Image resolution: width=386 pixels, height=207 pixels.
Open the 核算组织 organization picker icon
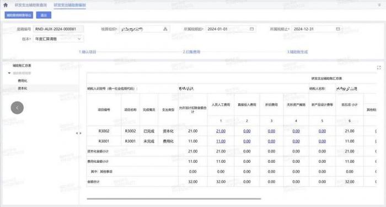(x=165, y=29)
